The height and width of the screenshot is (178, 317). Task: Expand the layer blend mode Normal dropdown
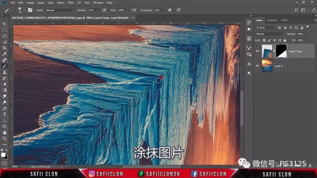click(x=270, y=34)
